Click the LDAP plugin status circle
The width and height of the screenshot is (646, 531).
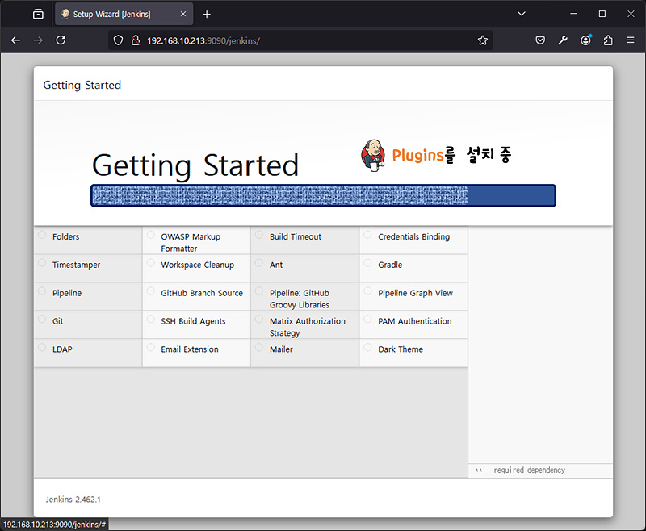(x=42, y=347)
